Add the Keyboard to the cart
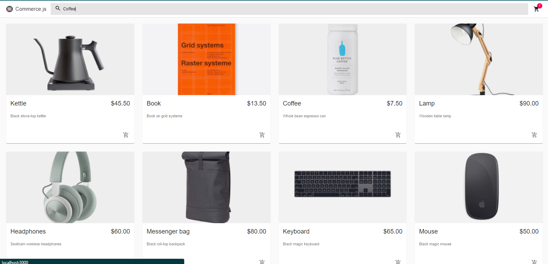The height and width of the screenshot is (264, 548). (398, 262)
